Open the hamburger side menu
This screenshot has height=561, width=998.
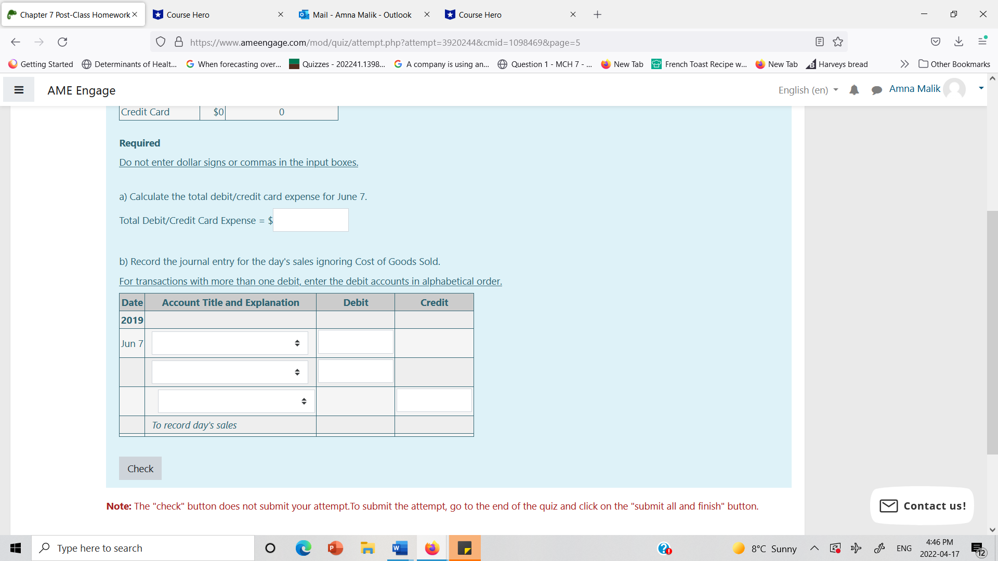pyautogui.click(x=19, y=90)
